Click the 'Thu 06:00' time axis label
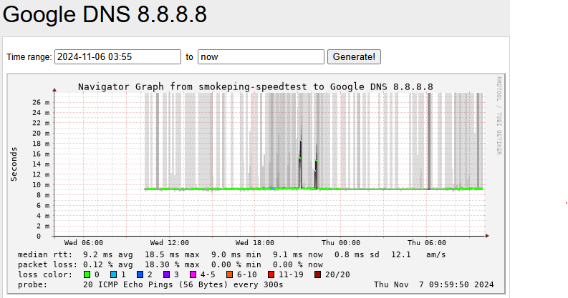Viewport: 568px width, 298px height. (x=427, y=243)
